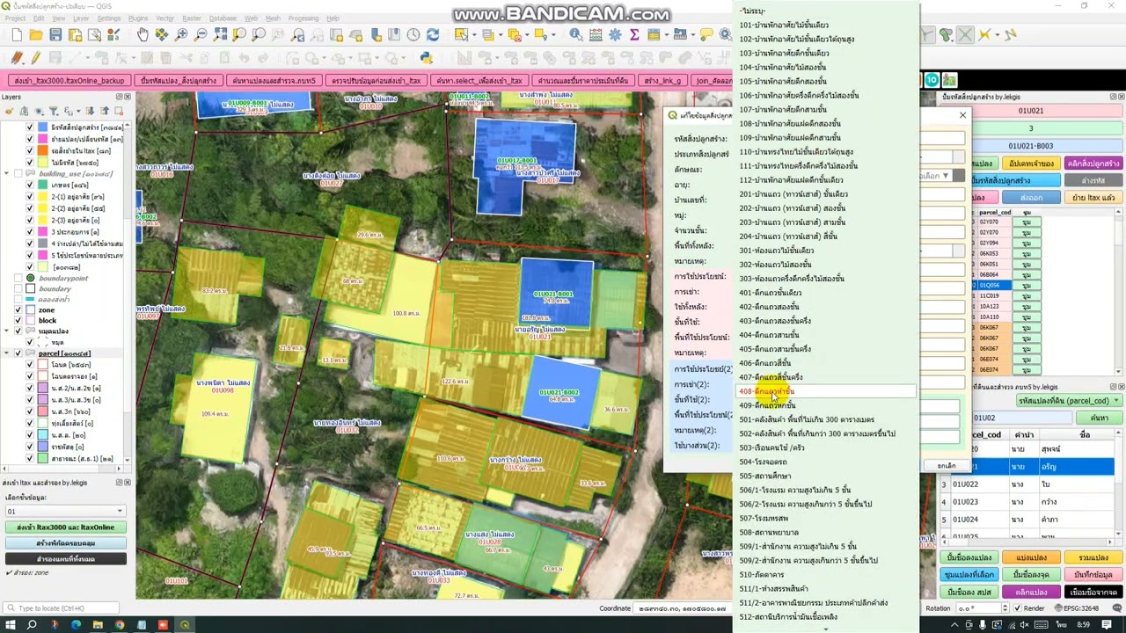Image resolution: width=1126 pixels, height=633 pixels.
Task: Toggle visibility of the block layer
Action: (18, 321)
